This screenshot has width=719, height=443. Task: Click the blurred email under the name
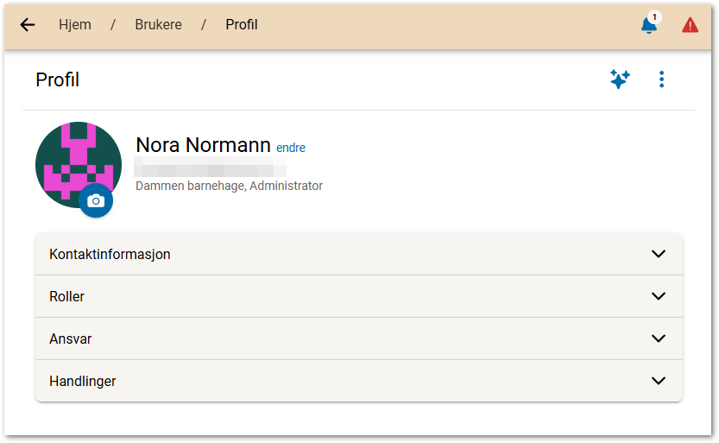[211, 167]
